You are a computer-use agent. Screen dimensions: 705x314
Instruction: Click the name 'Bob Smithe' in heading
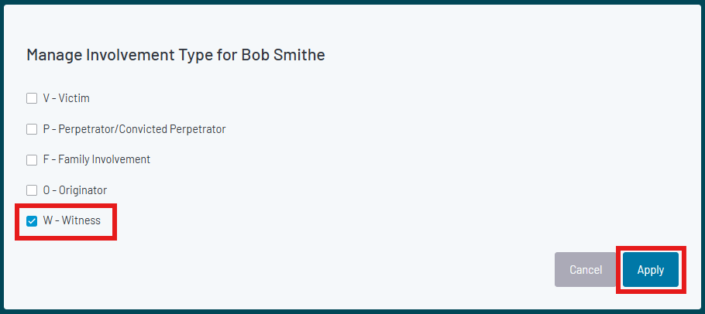tap(284, 55)
